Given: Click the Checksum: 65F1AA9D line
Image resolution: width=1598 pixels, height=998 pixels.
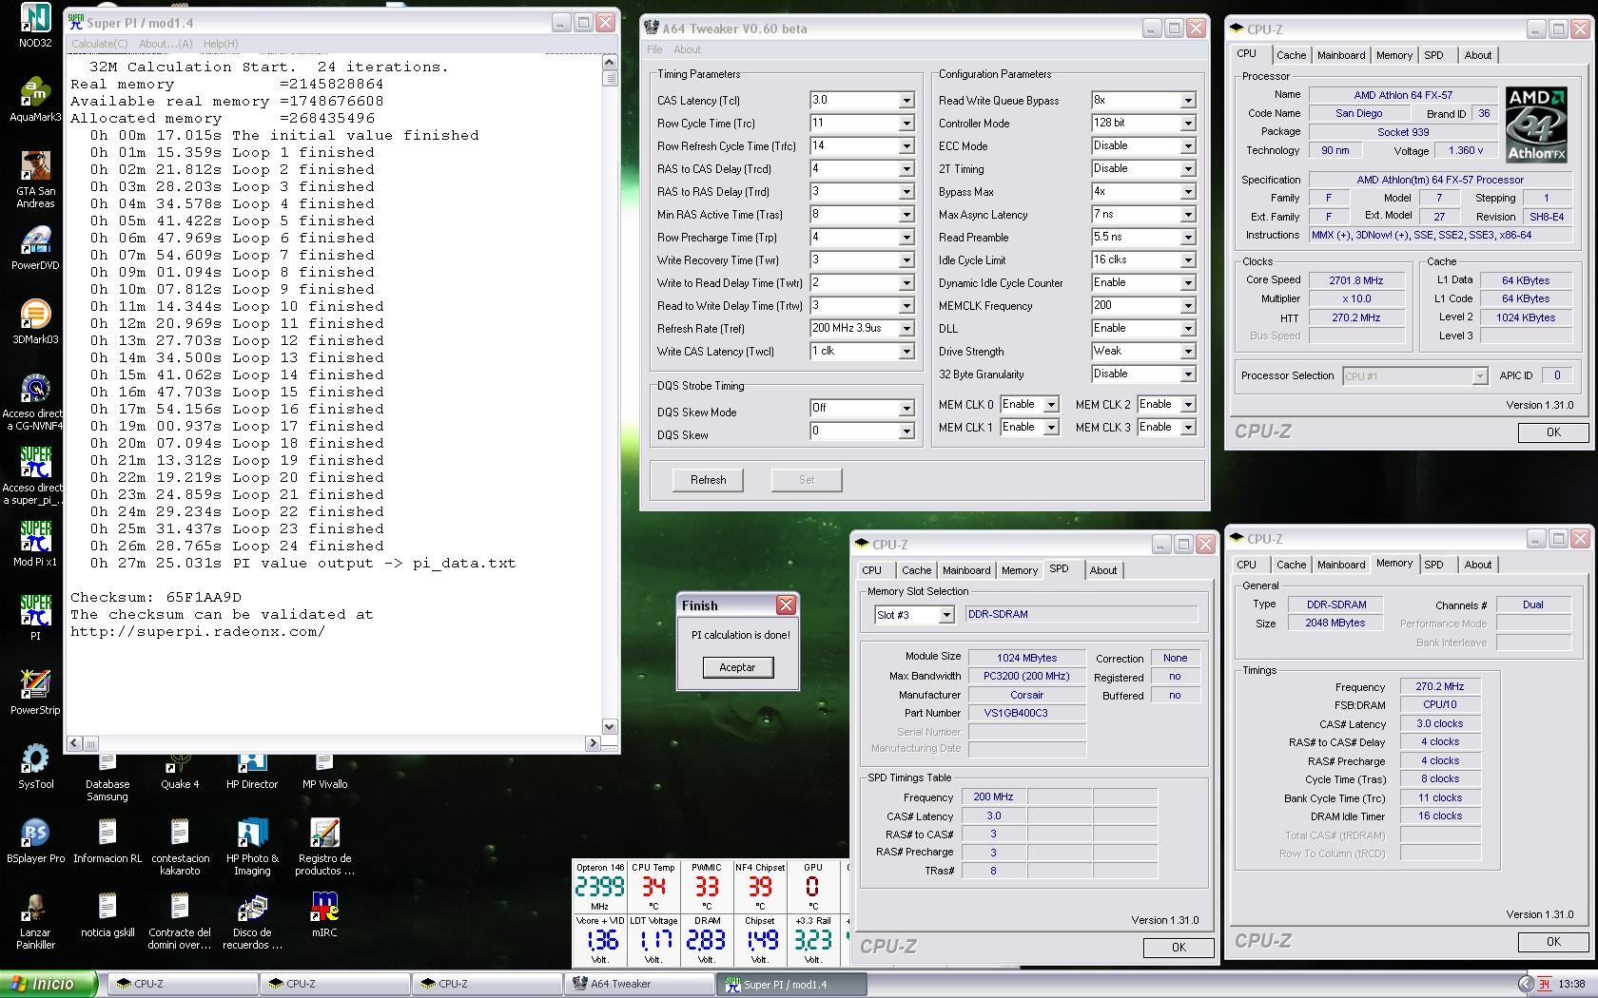Looking at the screenshot, I should 156,598.
